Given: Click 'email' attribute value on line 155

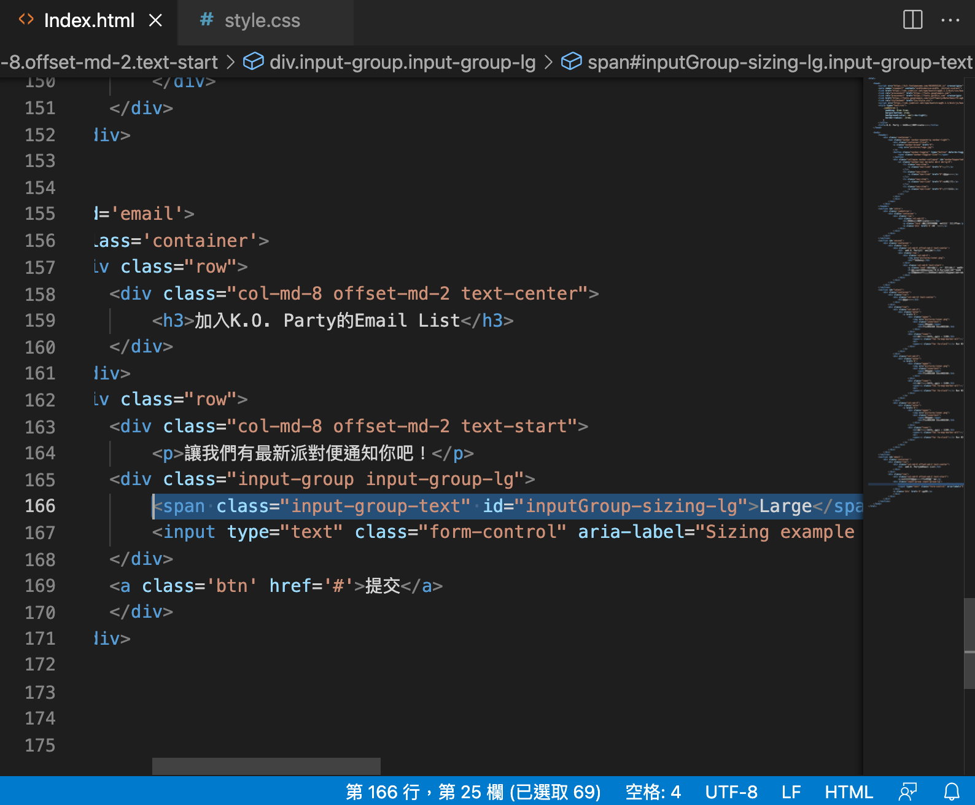Looking at the screenshot, I should 147,214.
